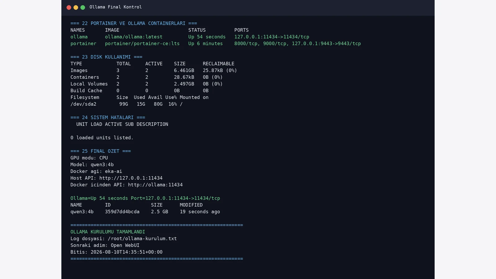Click the 'STATUS' column header
The width and height of the screenshot is (496, 279).
pos(197,30)
